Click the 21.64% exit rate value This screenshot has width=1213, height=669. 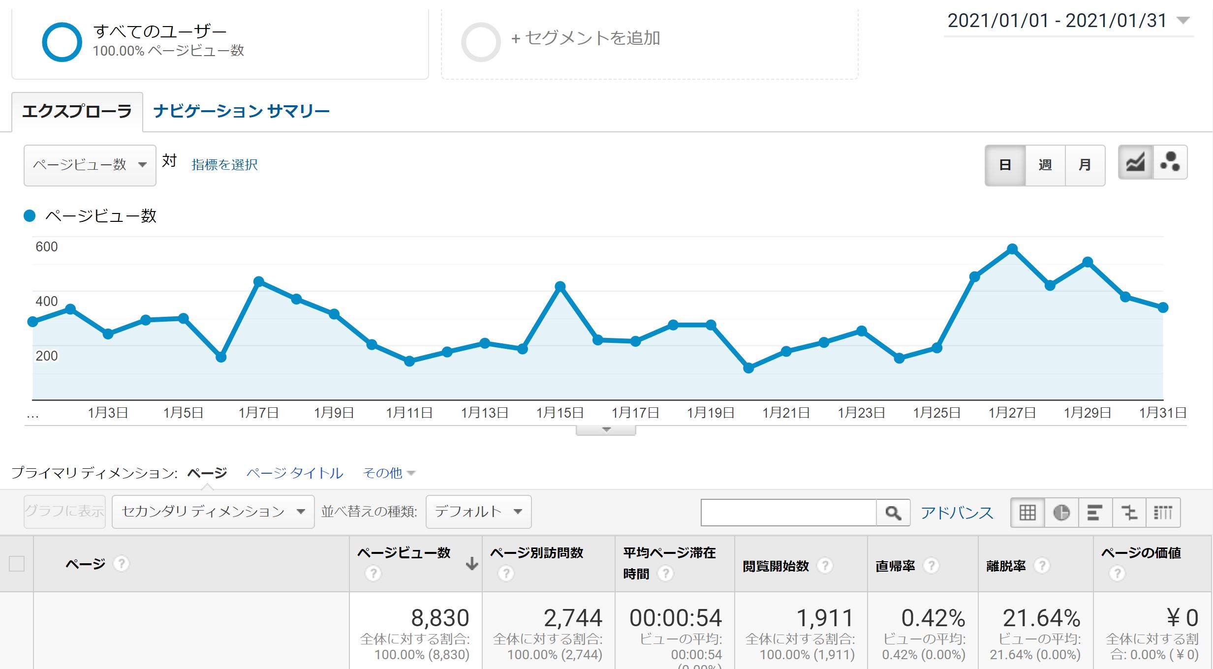point(1042,618)
